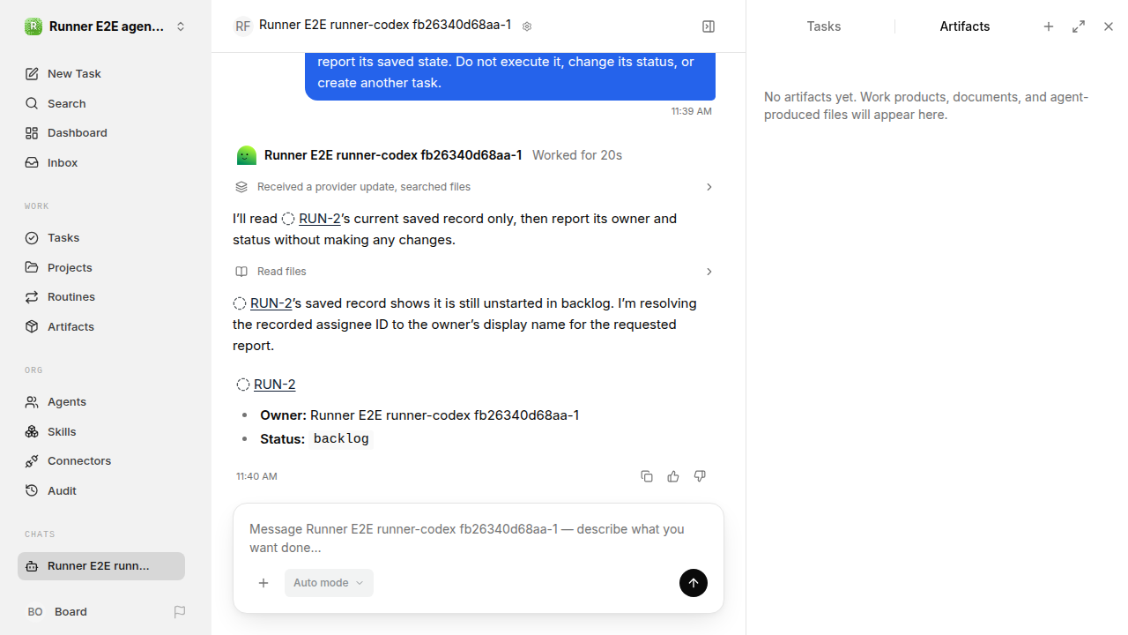
Task: Click the green agent avatar in reply
Action: tap(247, 155)
